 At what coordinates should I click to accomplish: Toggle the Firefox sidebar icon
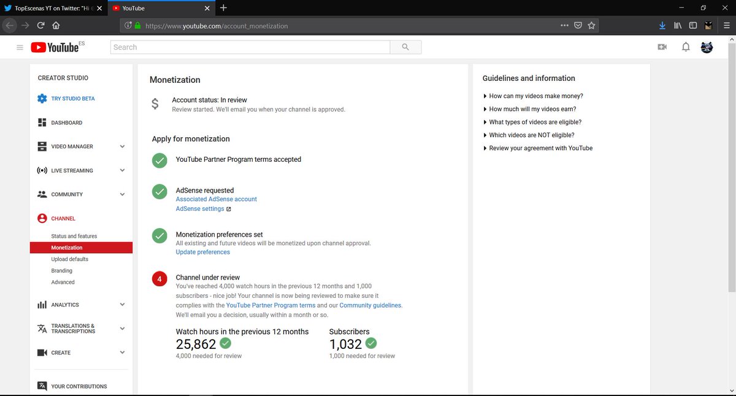point(693,26)
